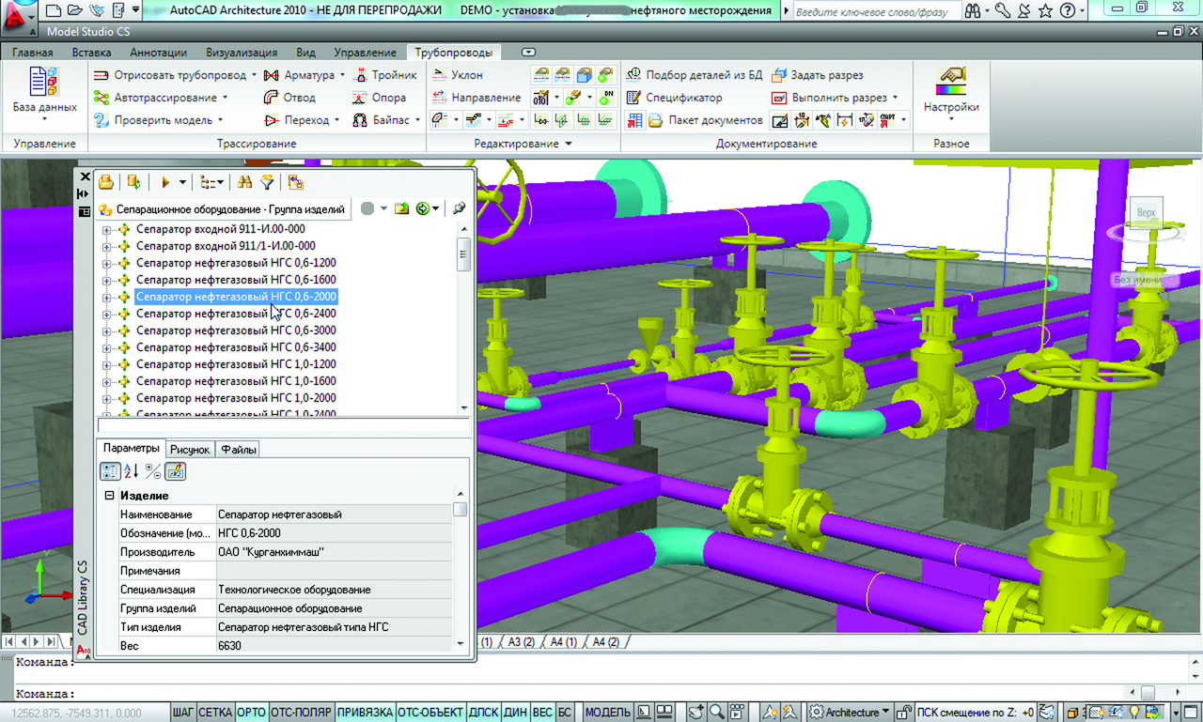
Task: Open the Рисунок tab in library panel
Action: (x=190, y=450)
